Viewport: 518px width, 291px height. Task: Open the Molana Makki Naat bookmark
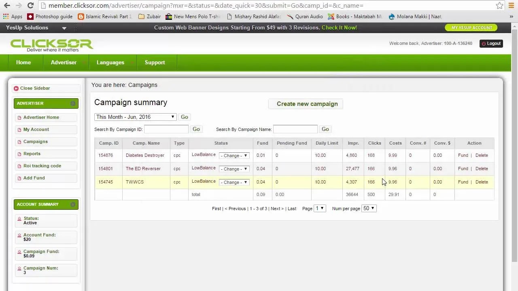pos(415,17)
